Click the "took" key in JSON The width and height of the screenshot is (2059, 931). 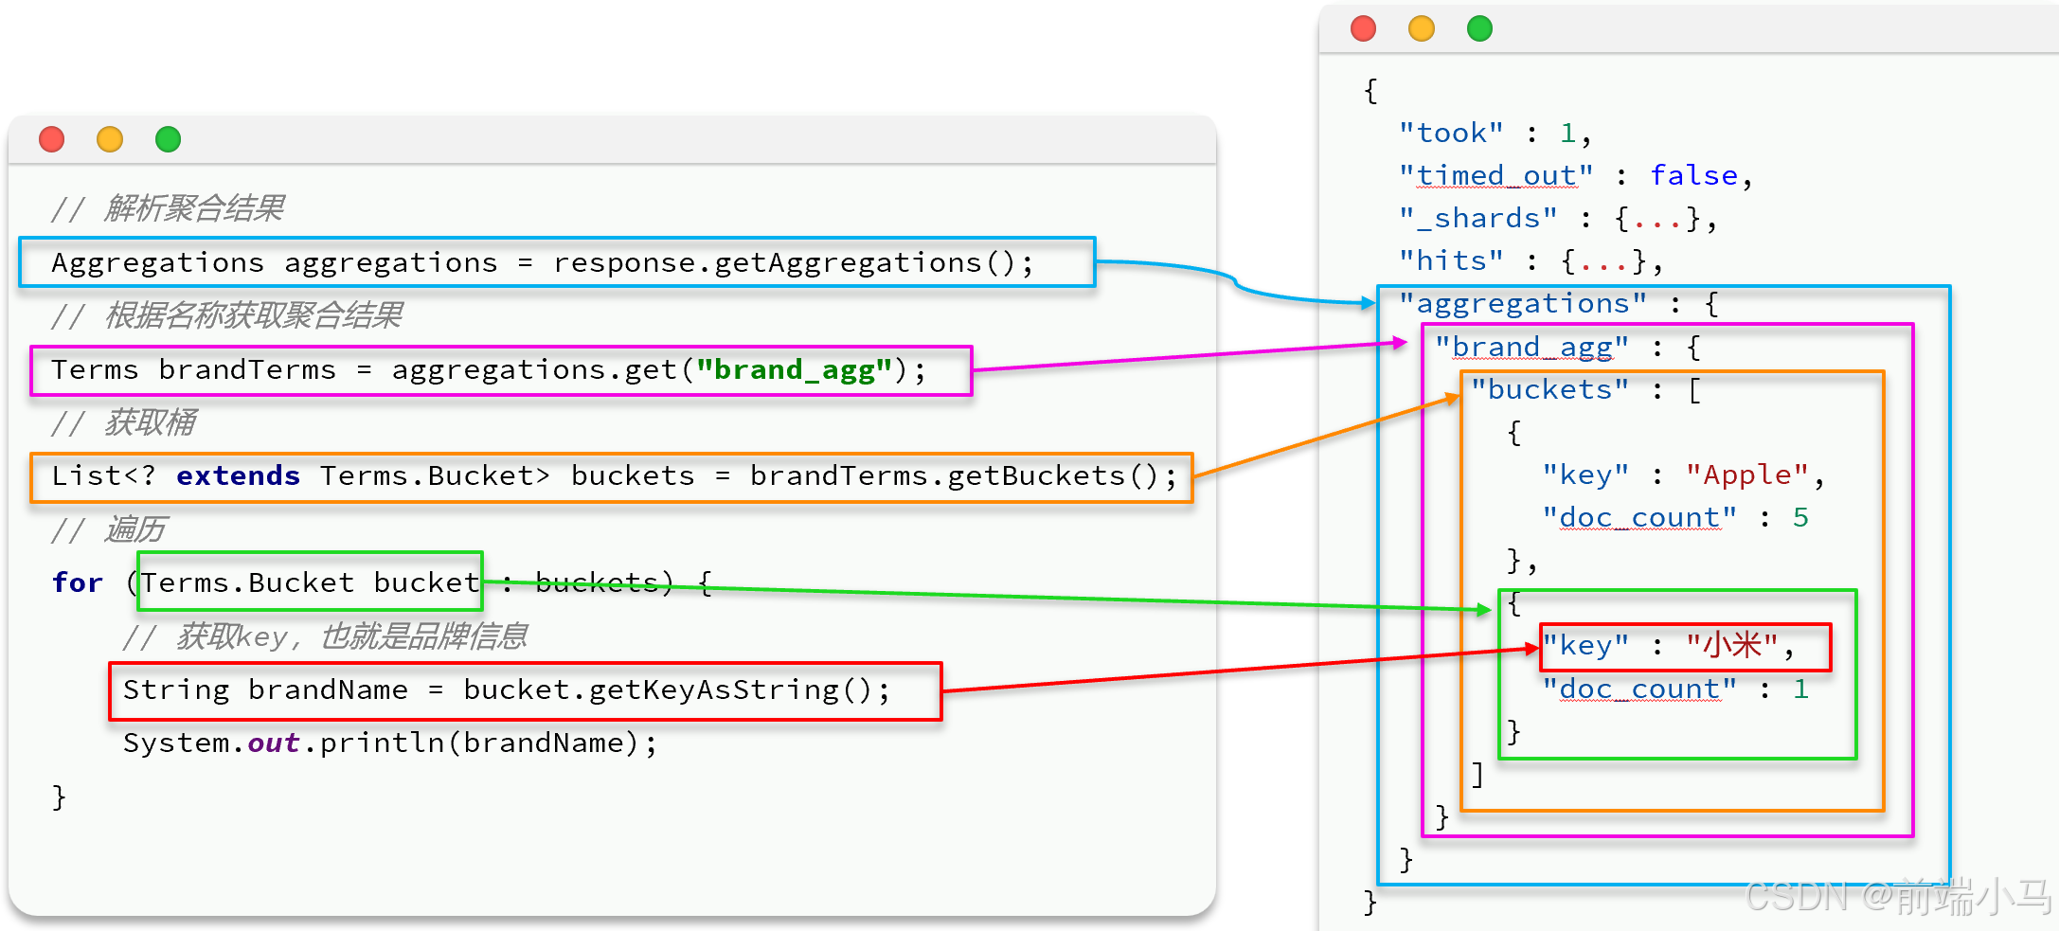1451,134
